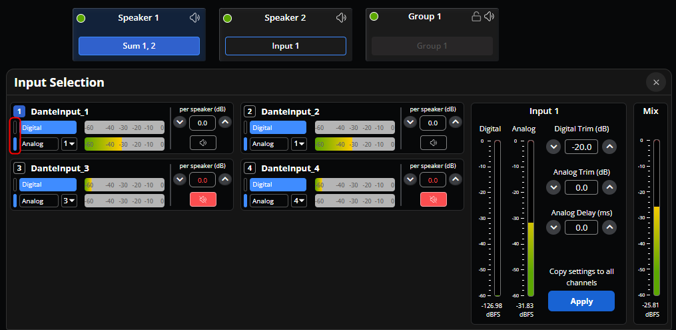Click the disabled Group 1 input button

[432, 46]
